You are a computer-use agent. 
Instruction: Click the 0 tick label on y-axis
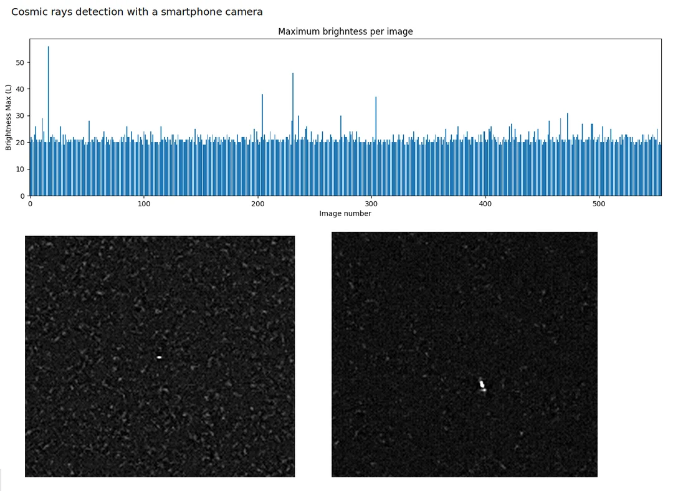pyautogui.click(x=22, y=195)
